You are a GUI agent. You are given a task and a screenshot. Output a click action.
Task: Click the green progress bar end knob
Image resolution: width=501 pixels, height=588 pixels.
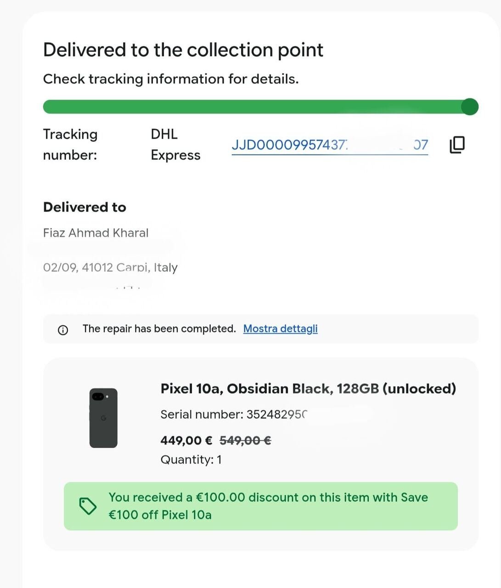click(470, 107)
